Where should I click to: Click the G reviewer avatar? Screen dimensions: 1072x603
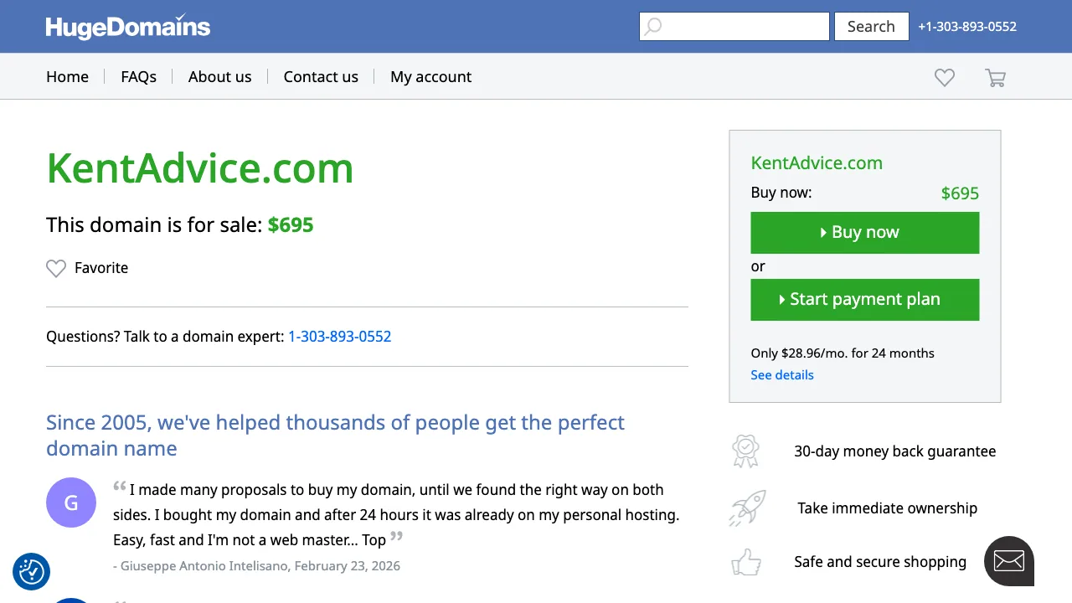(71, 502)
